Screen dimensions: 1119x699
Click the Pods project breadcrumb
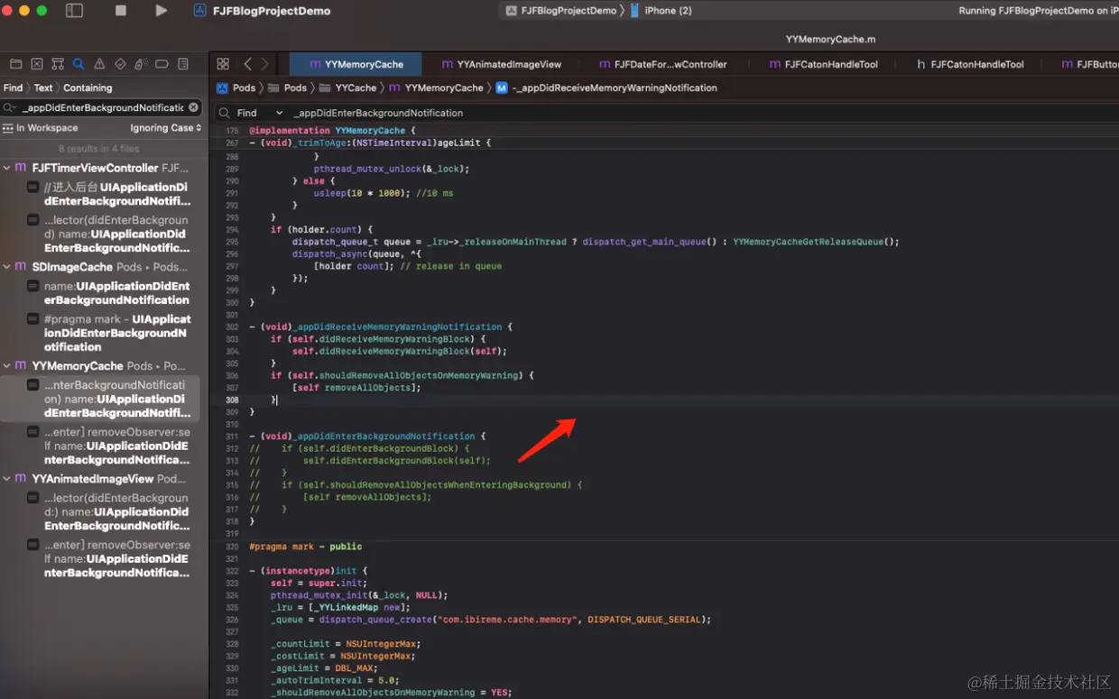pos(236,87)
